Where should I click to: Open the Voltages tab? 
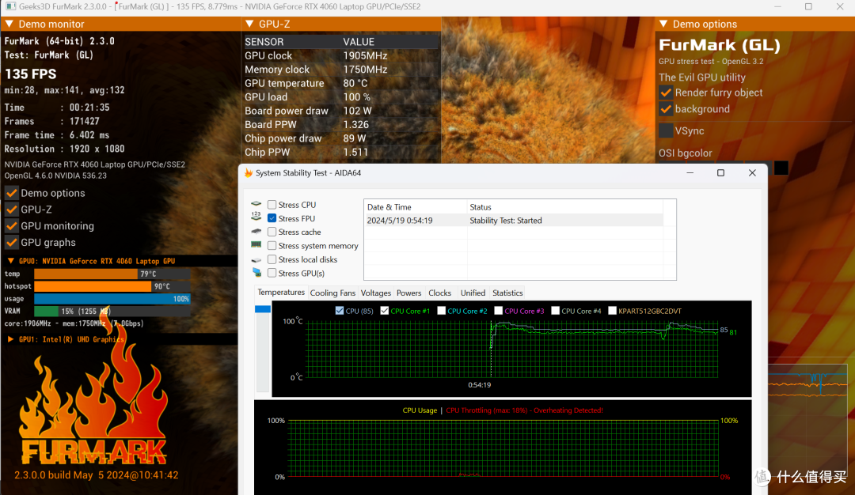click(376, 293)
